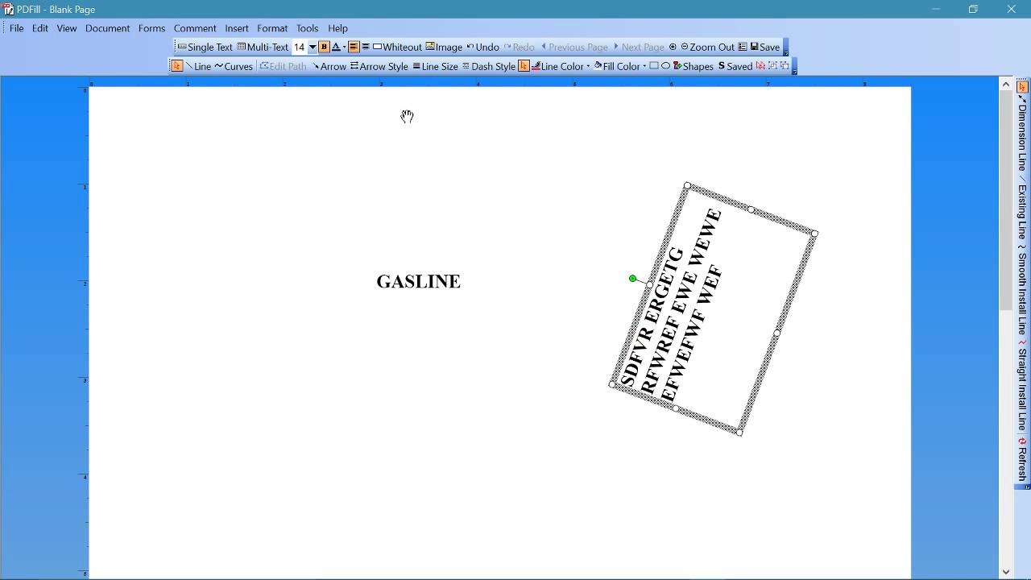Click the select icon atop right sidebar
The image size is (1031, 580).
pyautogui.click(x=1022, y=87)
